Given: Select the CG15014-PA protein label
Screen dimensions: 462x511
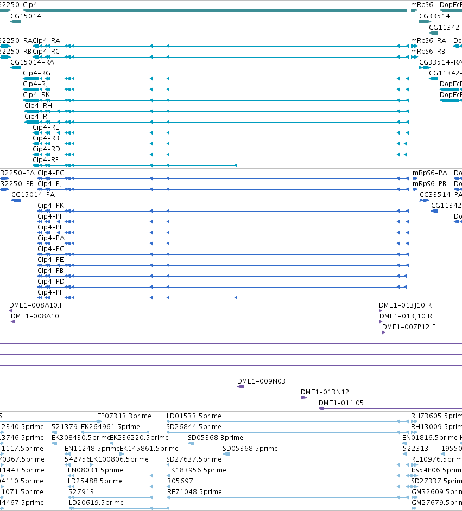Looking at the screenshot, I should click(x=33, y=195).
